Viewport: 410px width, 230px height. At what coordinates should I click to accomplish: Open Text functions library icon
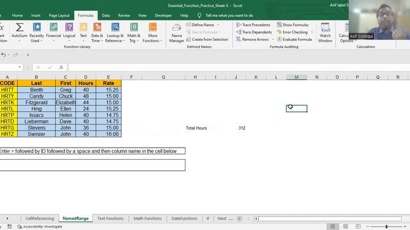pos(83,33)
